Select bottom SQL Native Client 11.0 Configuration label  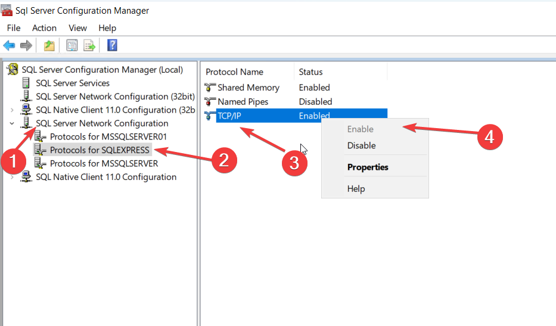[106, 177]
